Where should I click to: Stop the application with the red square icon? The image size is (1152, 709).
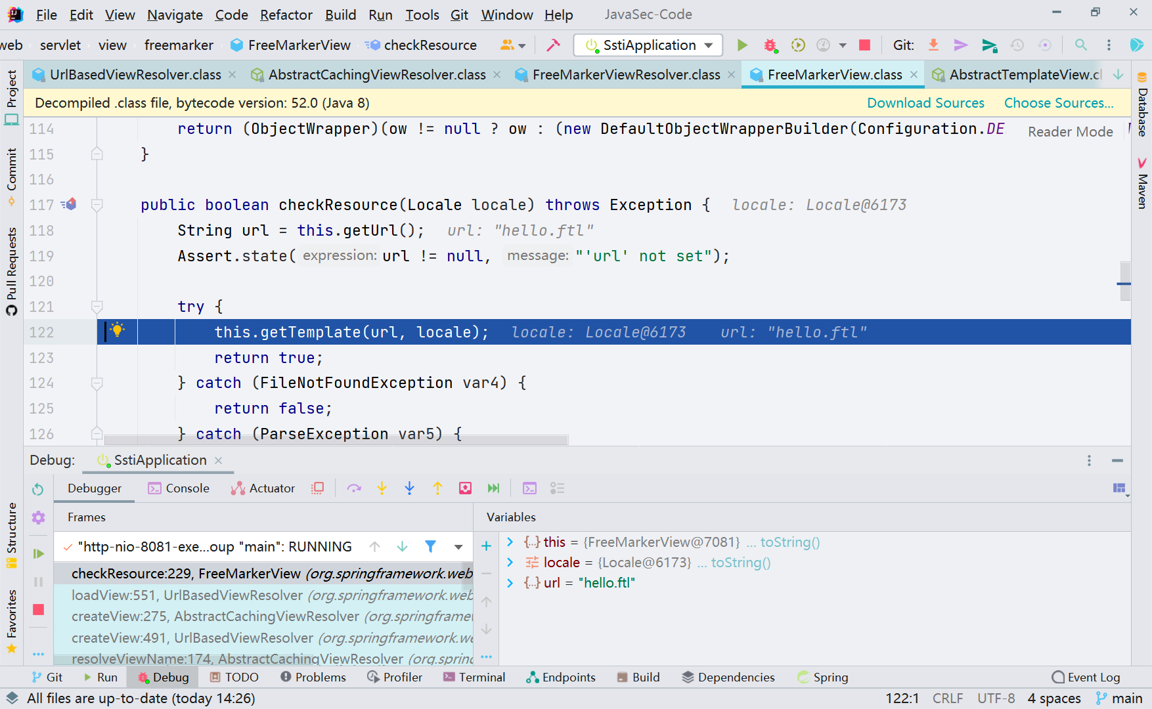pyautogui.click(x=864, y=45)
